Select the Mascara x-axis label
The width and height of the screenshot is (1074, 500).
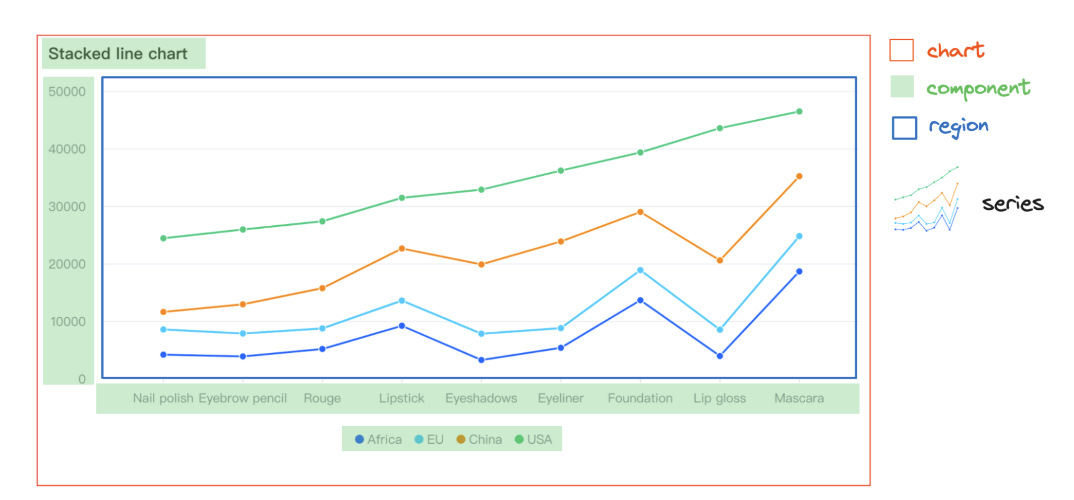[799, 398]
